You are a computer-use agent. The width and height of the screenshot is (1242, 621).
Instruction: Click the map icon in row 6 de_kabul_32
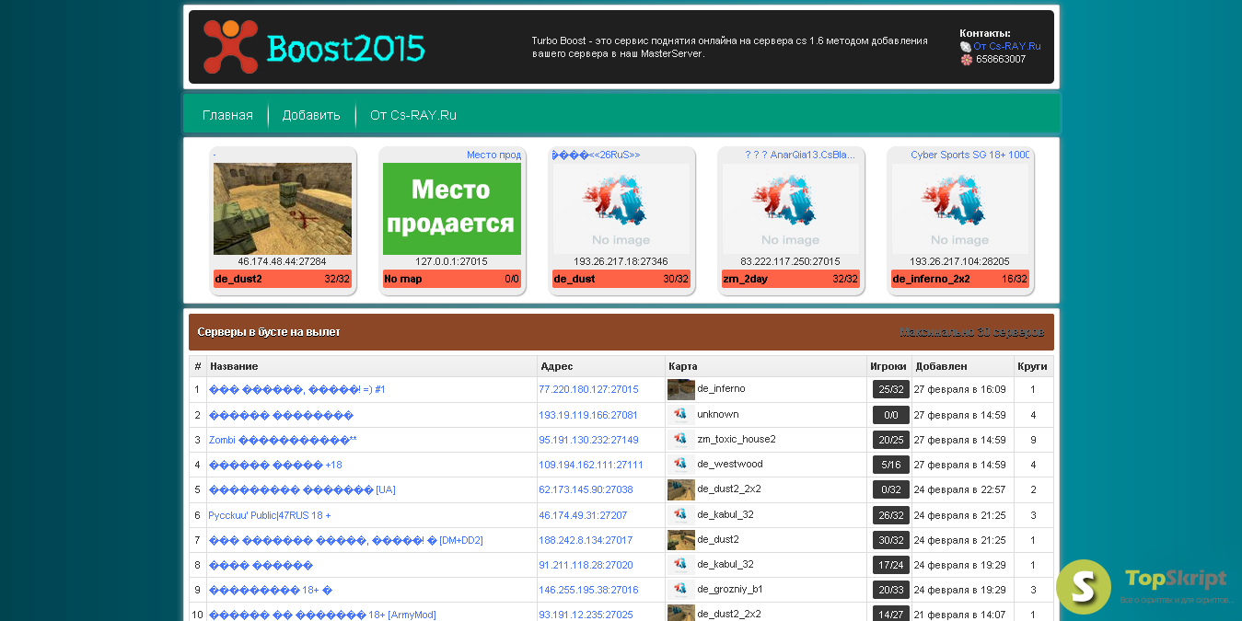(x=681, y=514)
